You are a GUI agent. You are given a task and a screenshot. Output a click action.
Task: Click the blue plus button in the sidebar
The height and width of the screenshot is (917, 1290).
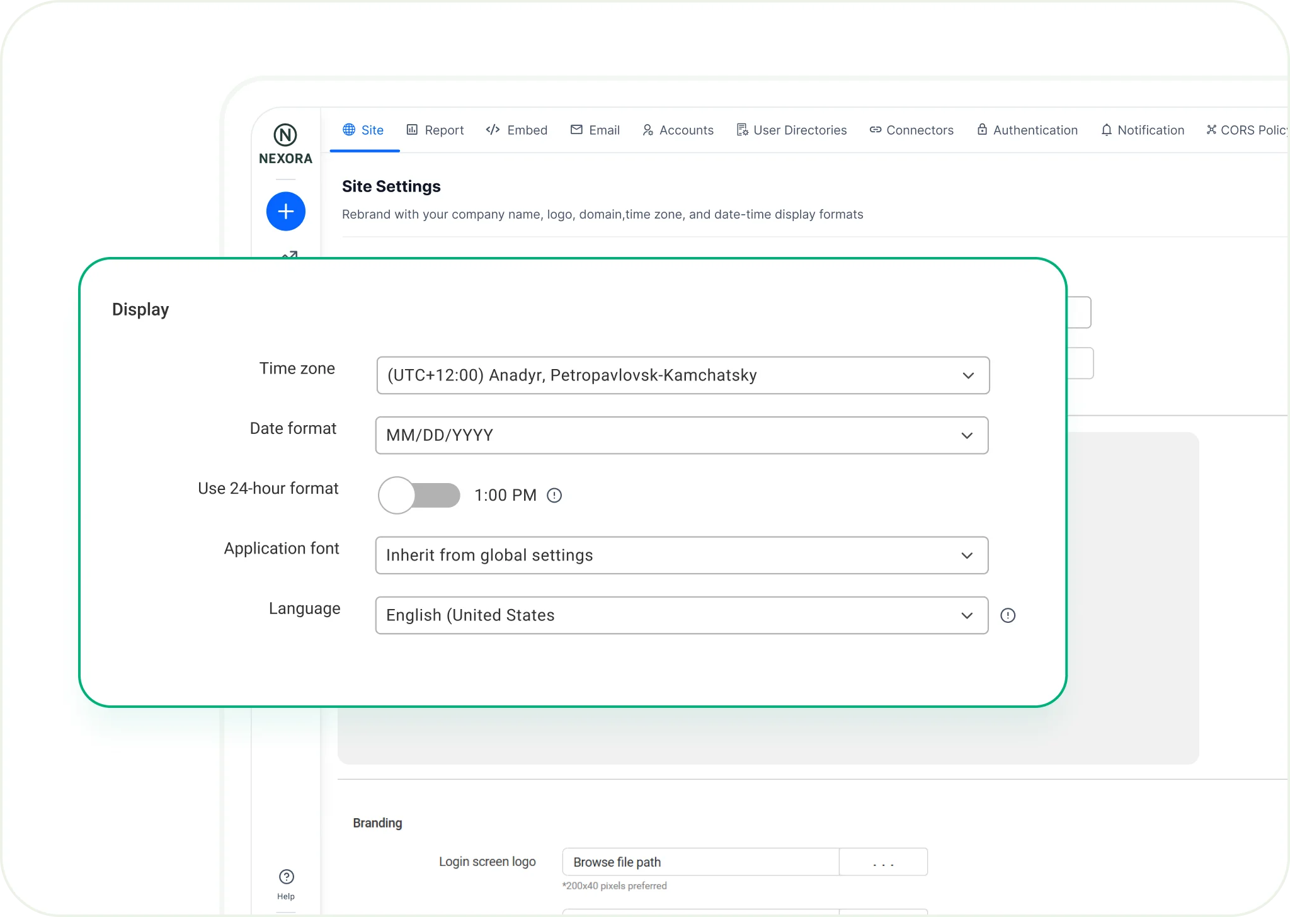[x=285, y=211]
